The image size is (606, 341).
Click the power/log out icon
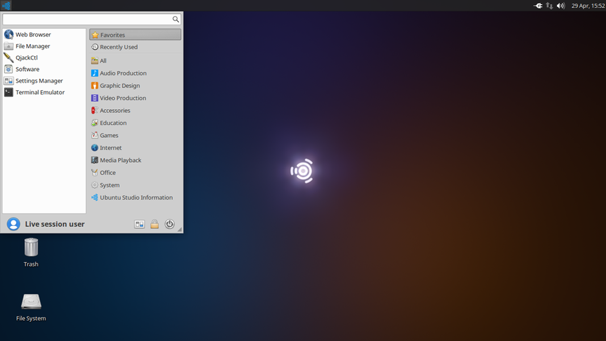169,223
